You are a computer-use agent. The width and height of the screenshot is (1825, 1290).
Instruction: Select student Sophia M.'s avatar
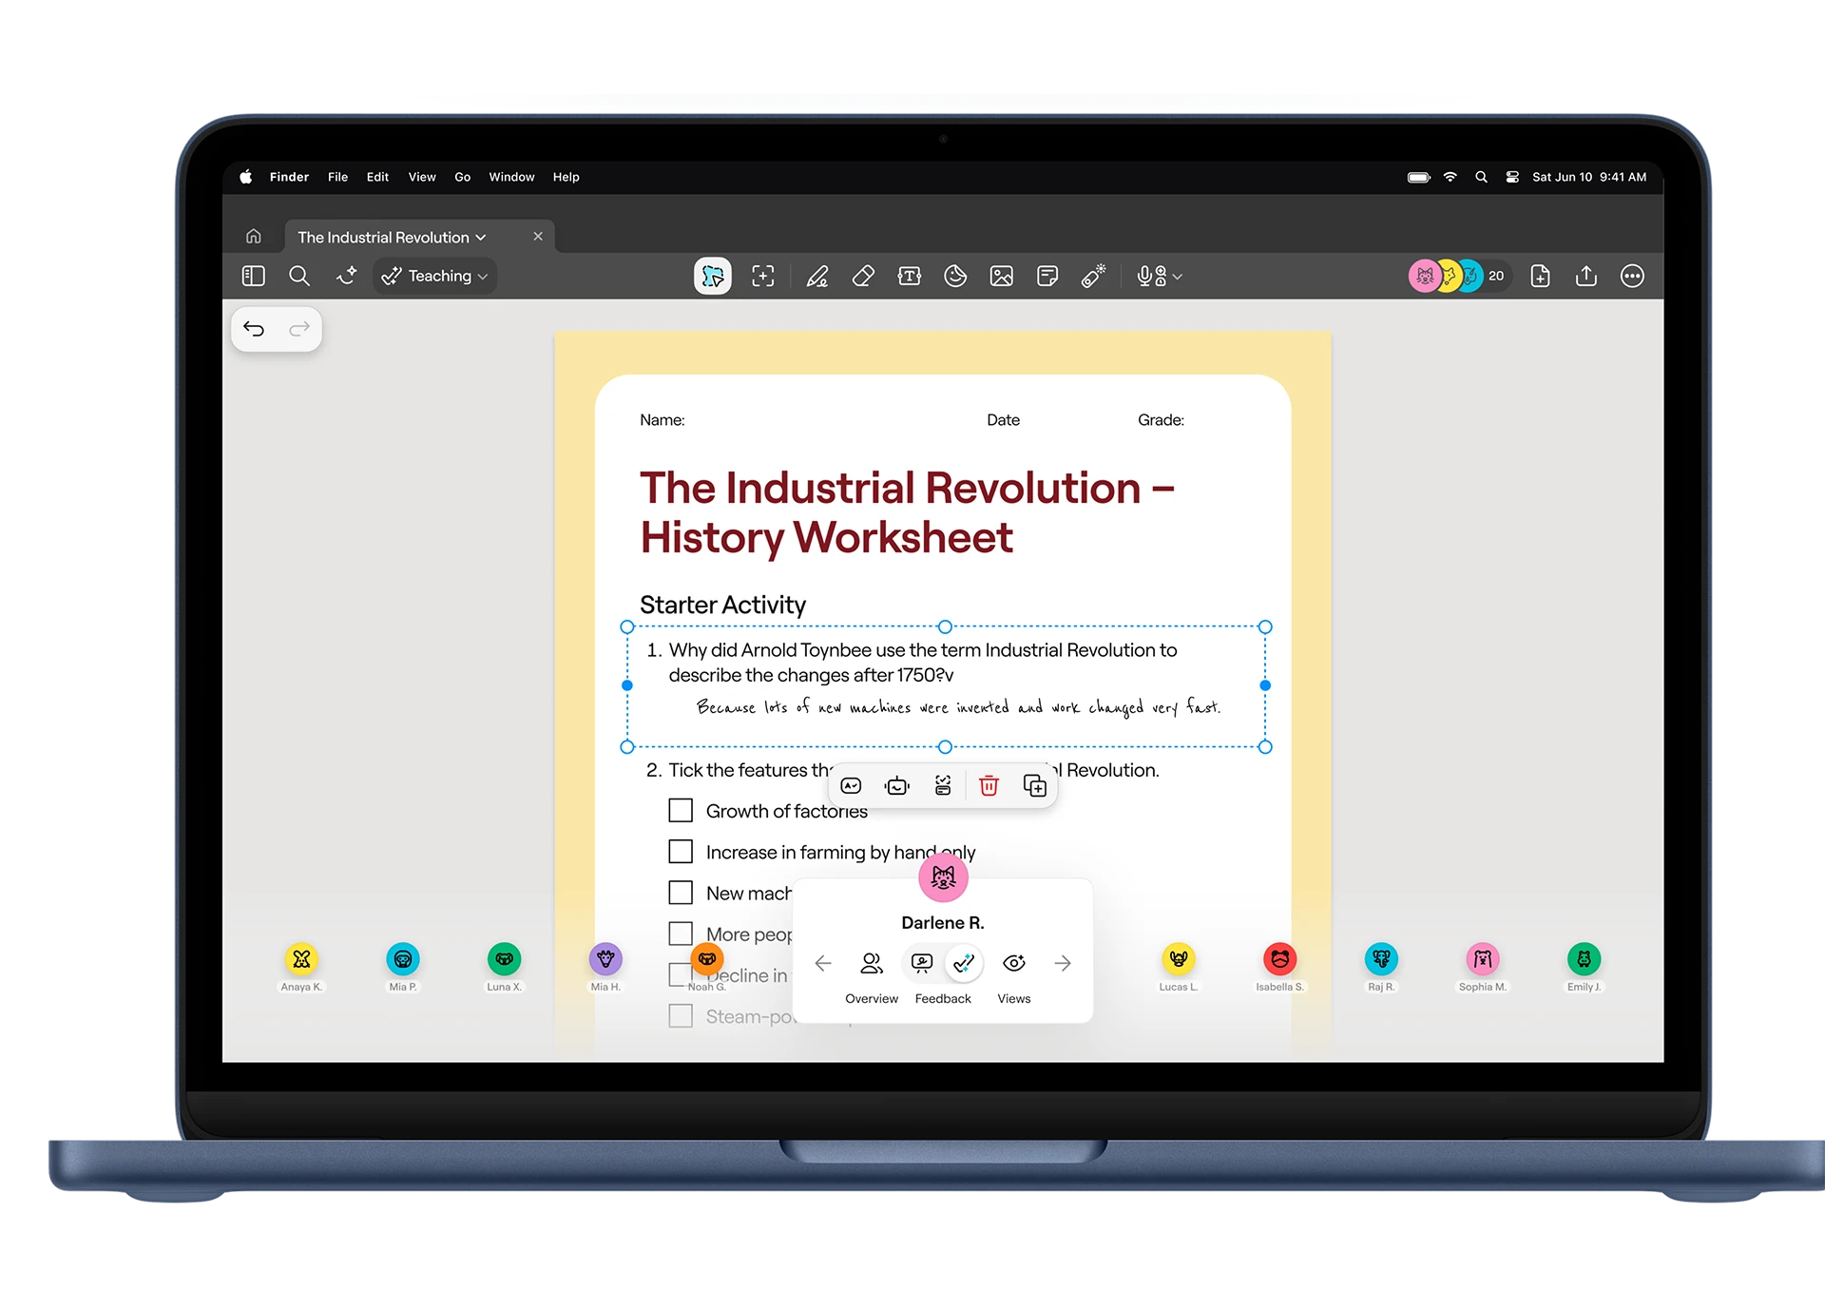click(1482, 959)
